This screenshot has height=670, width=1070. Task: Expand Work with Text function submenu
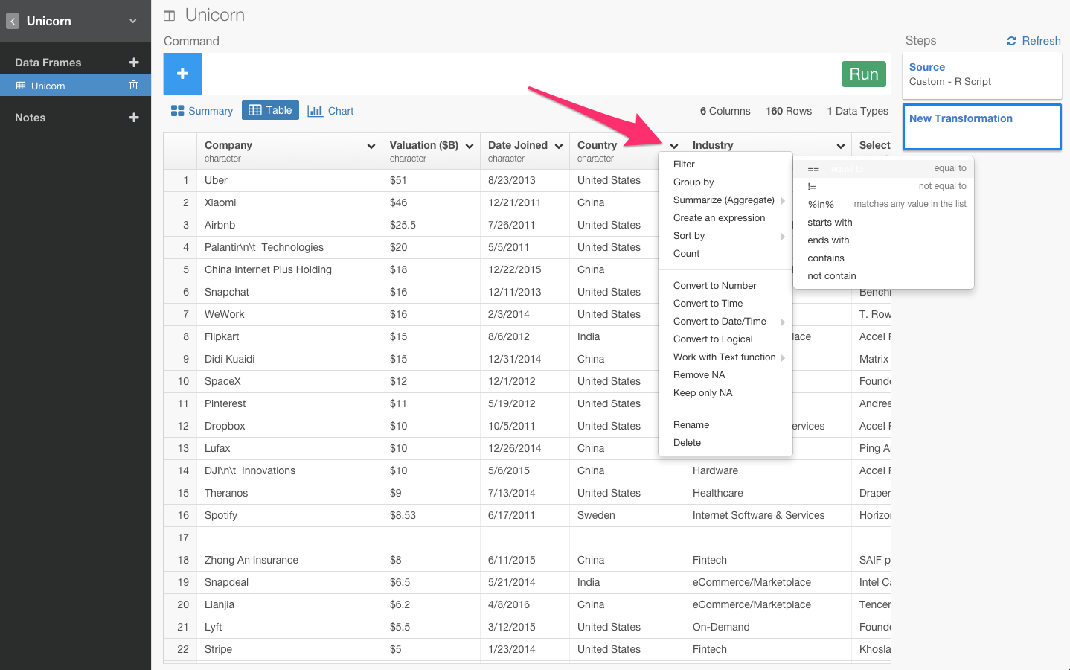pyautogui.click(x=725, y=357)
